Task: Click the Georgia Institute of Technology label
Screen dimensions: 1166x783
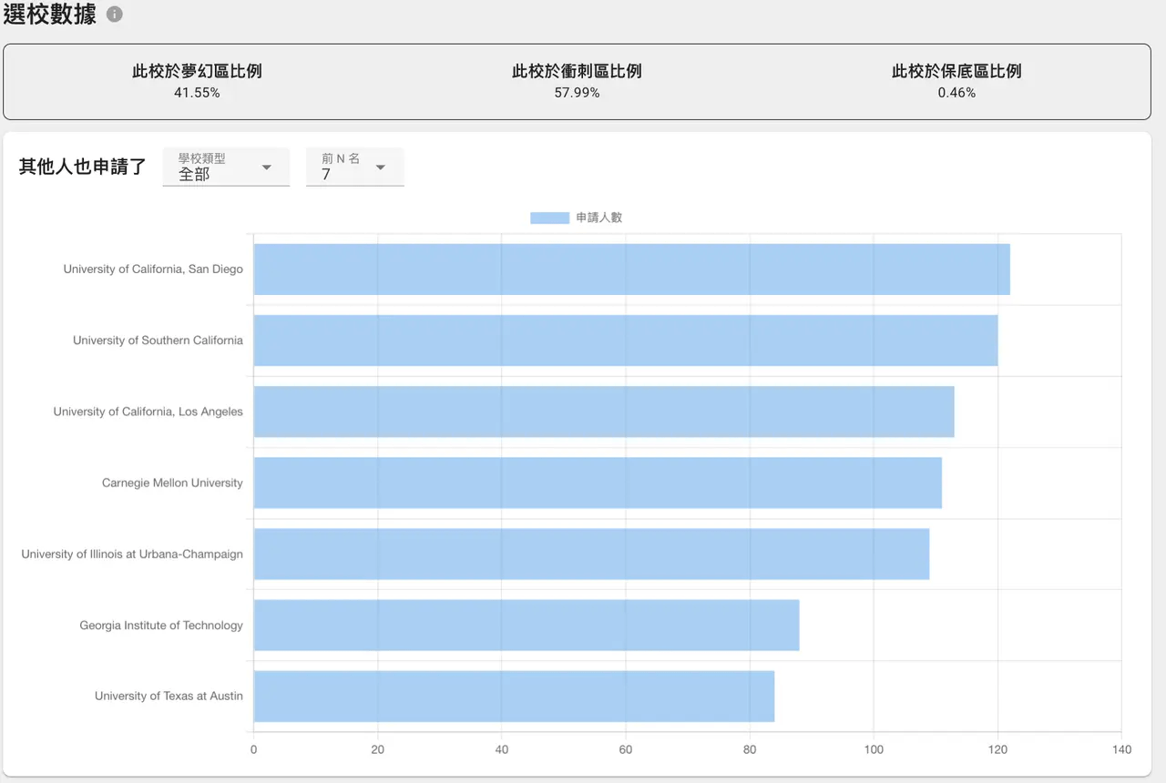Action: (x=161, y=625)
